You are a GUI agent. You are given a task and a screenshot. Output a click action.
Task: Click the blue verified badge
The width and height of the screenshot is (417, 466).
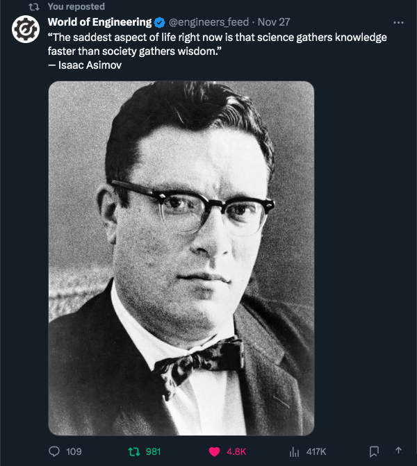pyautogui.click(x=160, y=22)
